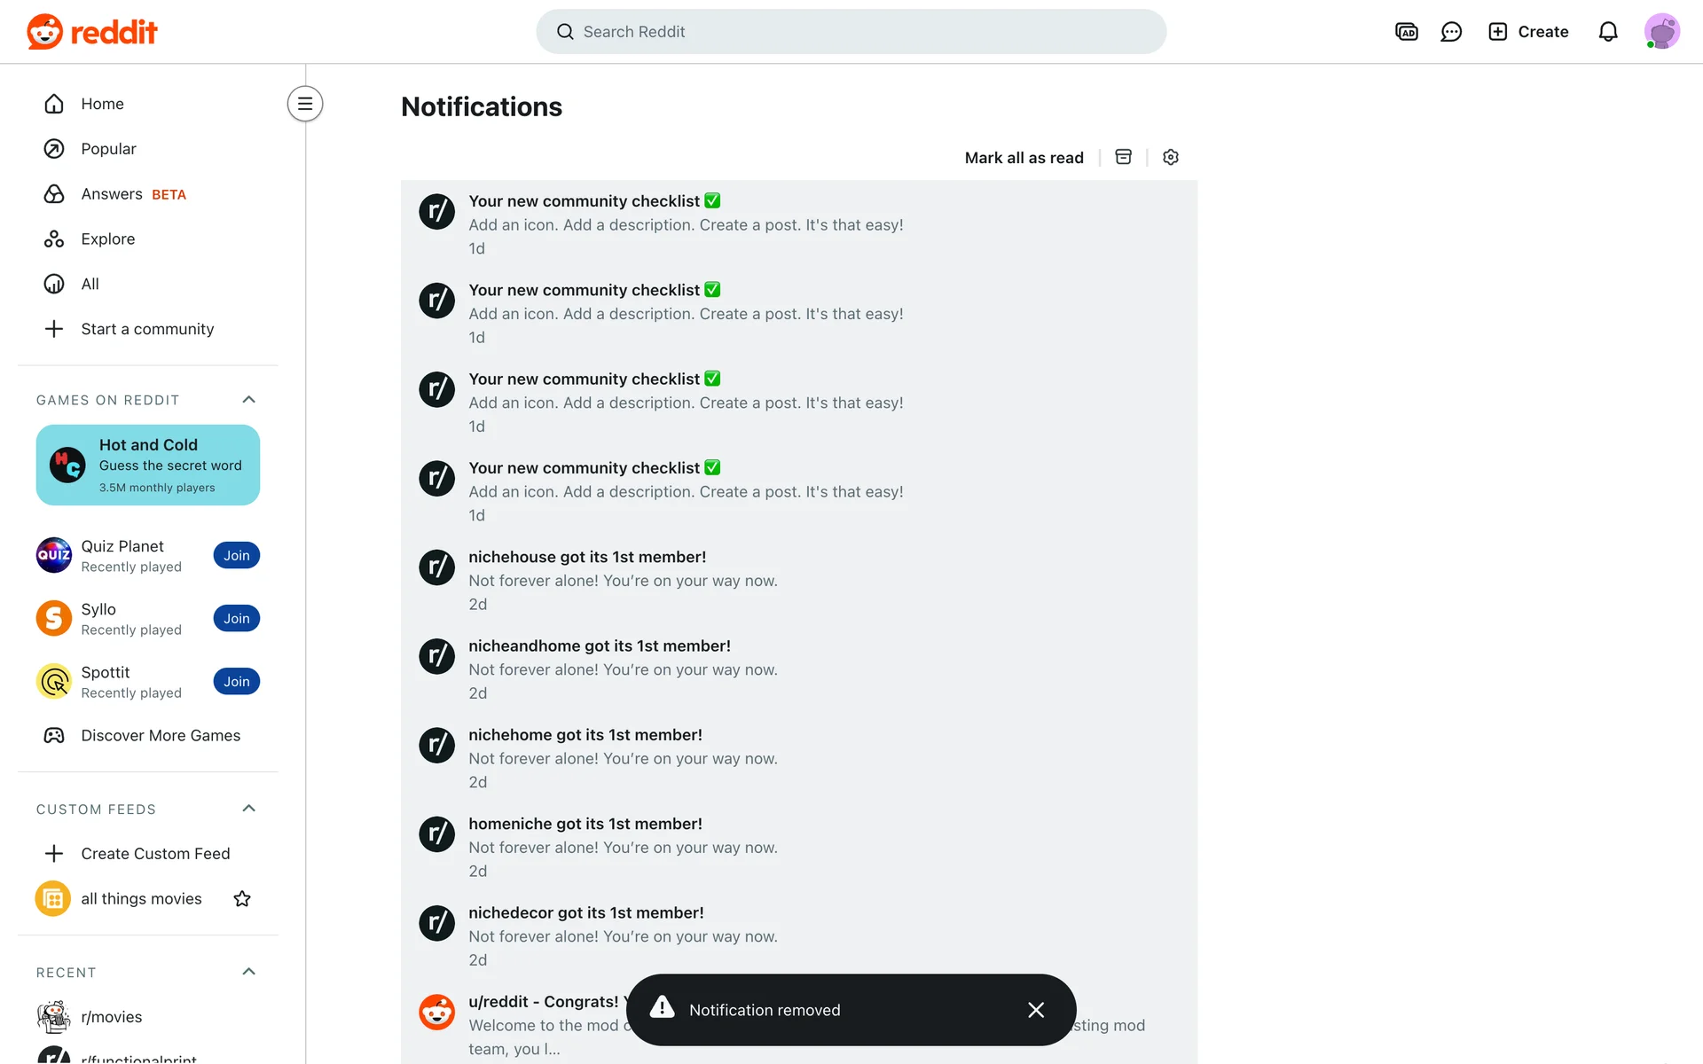The height and width of the screenshot is (1064, 1703).
Task: Click the Reddit logo
Action: coord(92,32)
